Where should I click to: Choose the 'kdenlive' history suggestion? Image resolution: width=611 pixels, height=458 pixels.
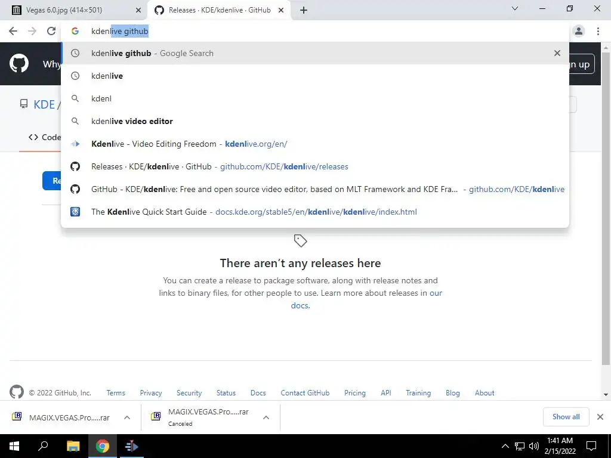[315, 76]
